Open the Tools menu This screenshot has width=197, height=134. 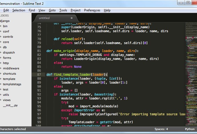pyautogui.click(x=63, y=10)
